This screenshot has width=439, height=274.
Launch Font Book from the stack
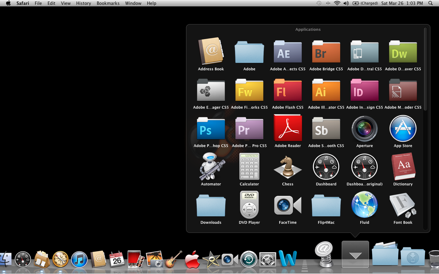point(403,205)
